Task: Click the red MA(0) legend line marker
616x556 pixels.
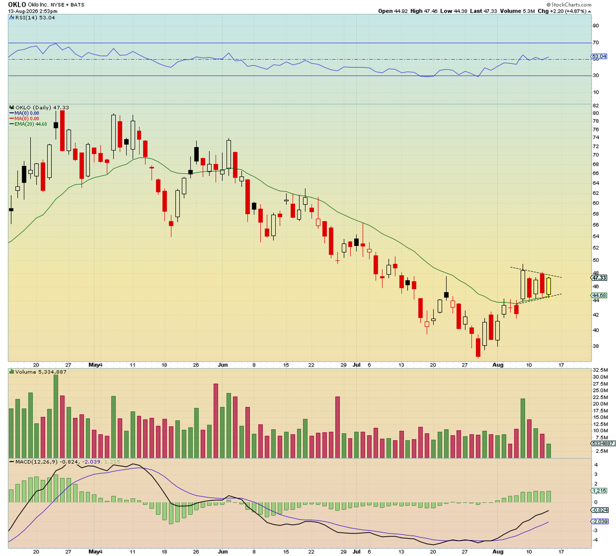Action: tap(11, 119)
